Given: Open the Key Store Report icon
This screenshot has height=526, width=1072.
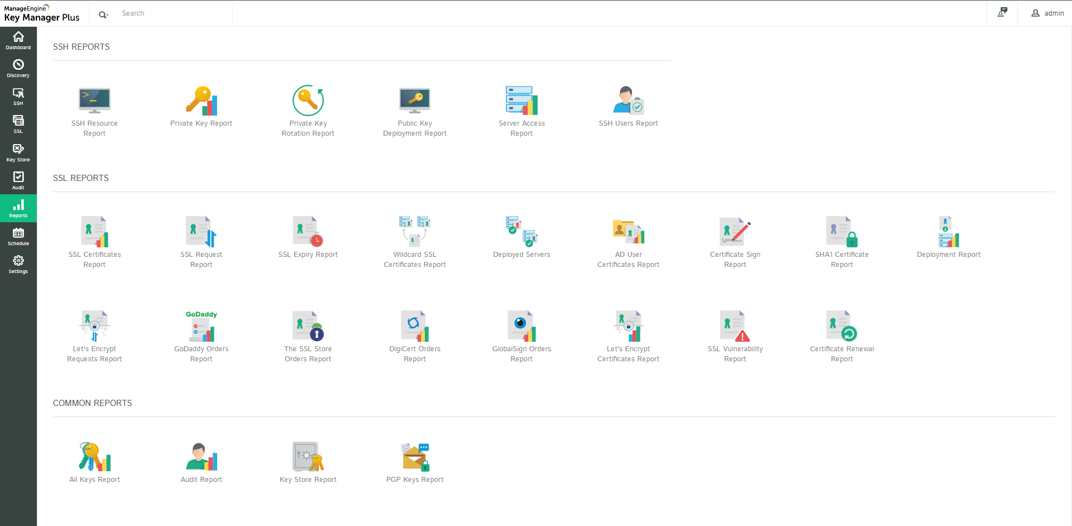Looking at the screenshot, I should click(308, 457).
